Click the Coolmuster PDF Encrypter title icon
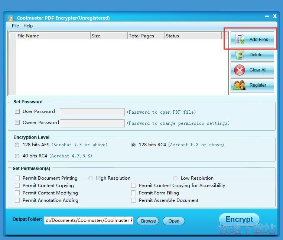283x240 pixels. point(11,18)
